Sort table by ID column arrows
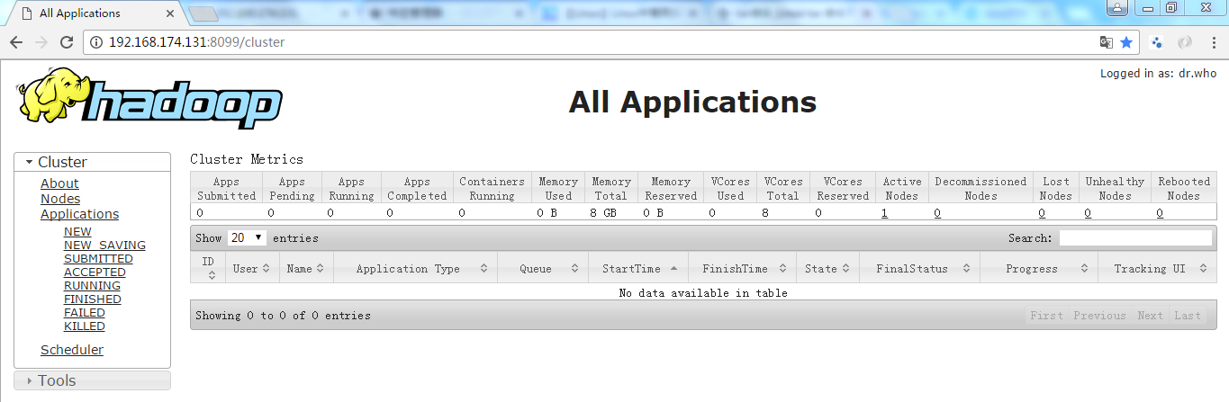Screen dimensions: 1229x402 pyautogui.click(x=211, y=274)
